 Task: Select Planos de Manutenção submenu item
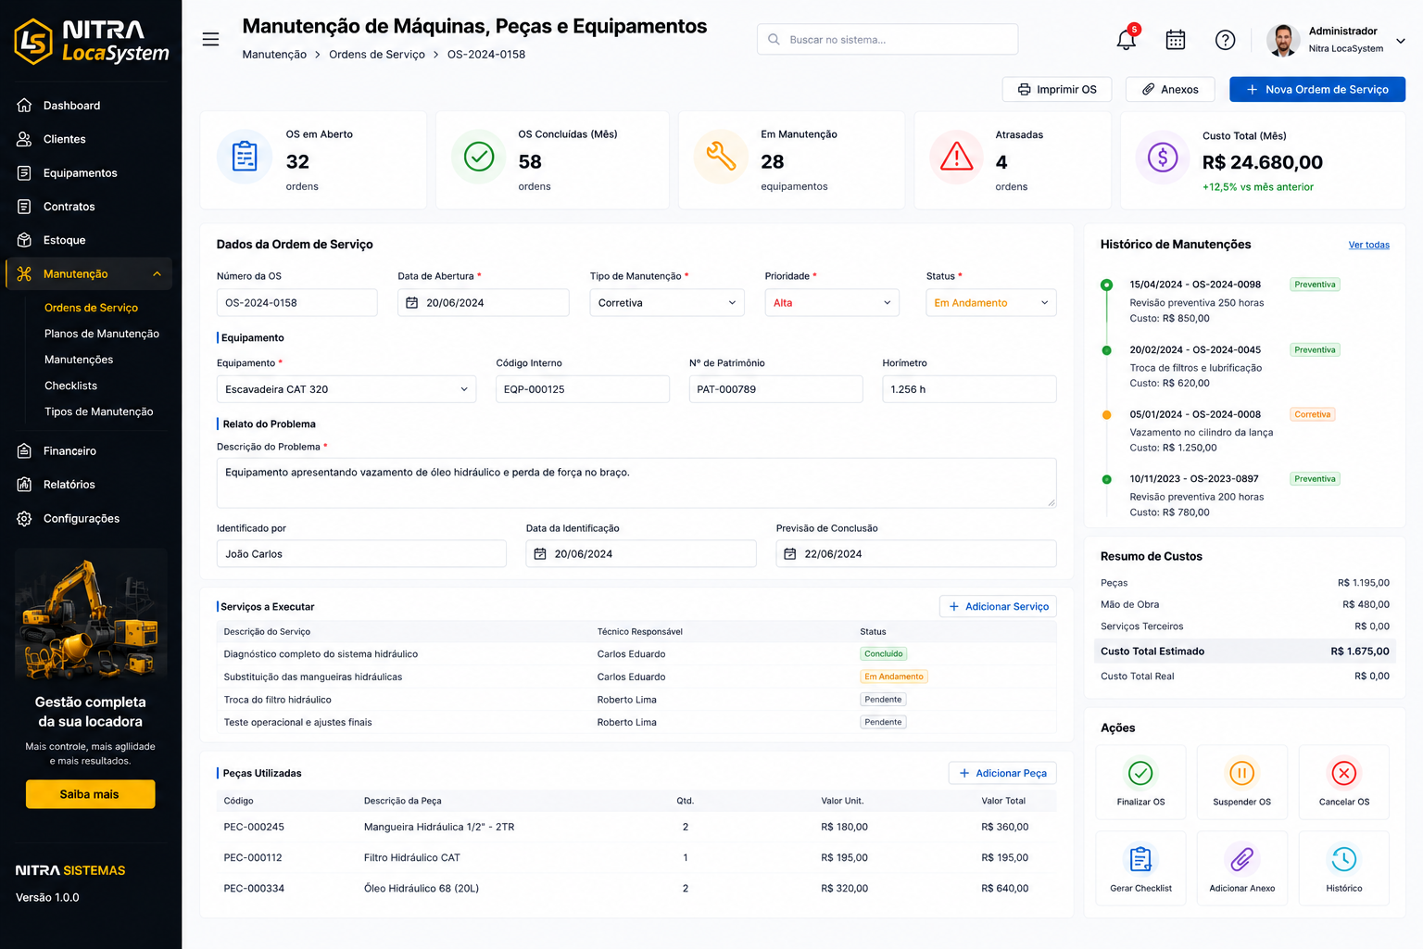[102, 334]
